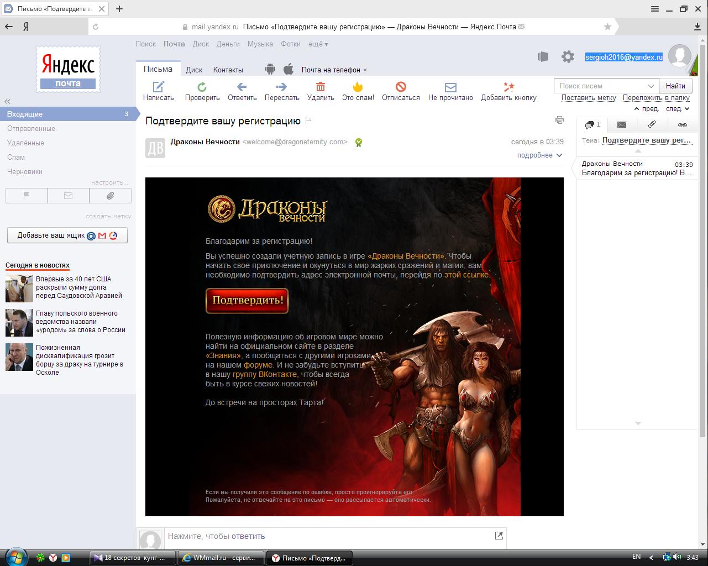Switch to the Диск tab
This screenshot has height=566, width=708.
[x=194, y=70]
